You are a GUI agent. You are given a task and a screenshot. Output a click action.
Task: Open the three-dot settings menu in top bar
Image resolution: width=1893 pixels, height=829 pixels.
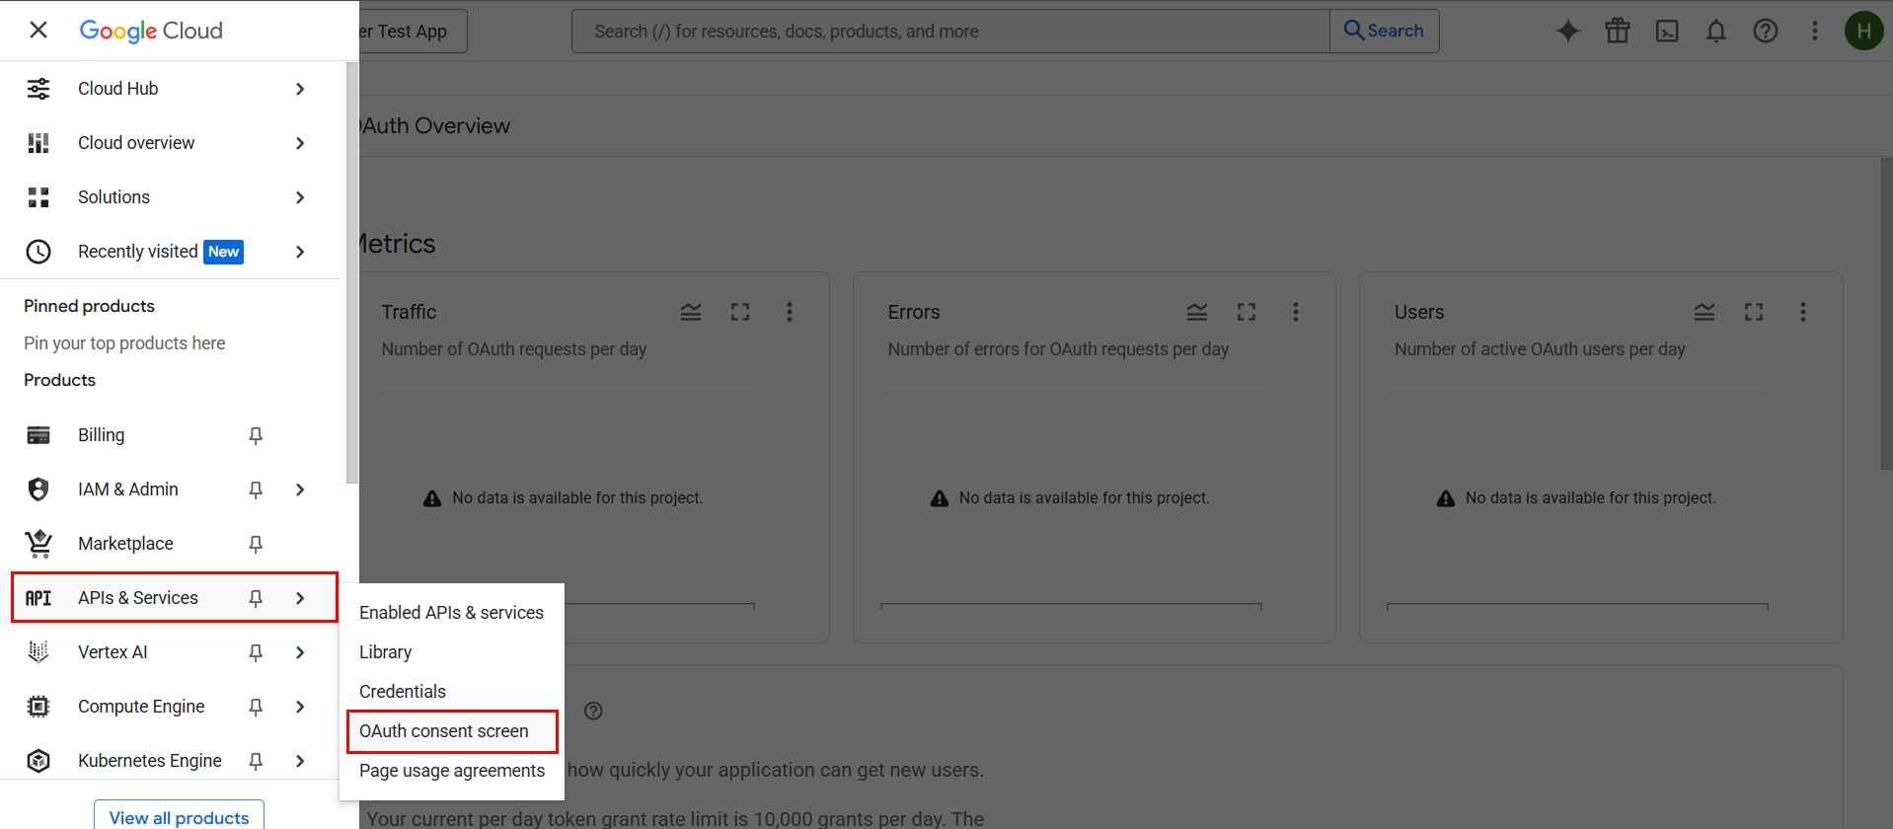coord(1815,31)
